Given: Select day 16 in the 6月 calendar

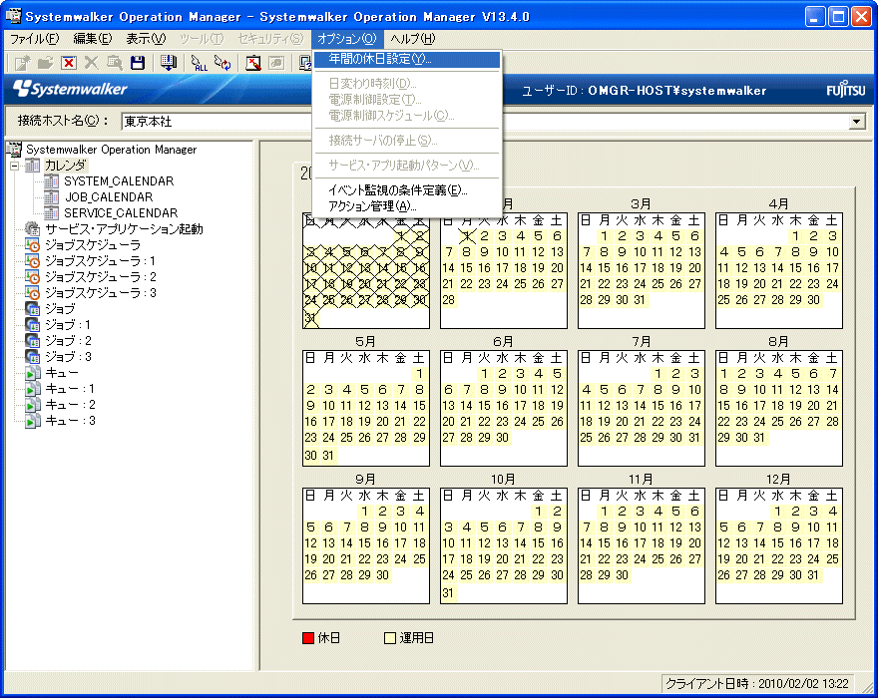Looking at the screenshot, I should [502, 406].
